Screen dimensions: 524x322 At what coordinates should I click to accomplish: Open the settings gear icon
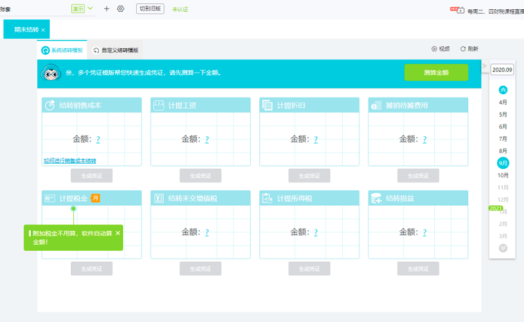pos(121,9)
